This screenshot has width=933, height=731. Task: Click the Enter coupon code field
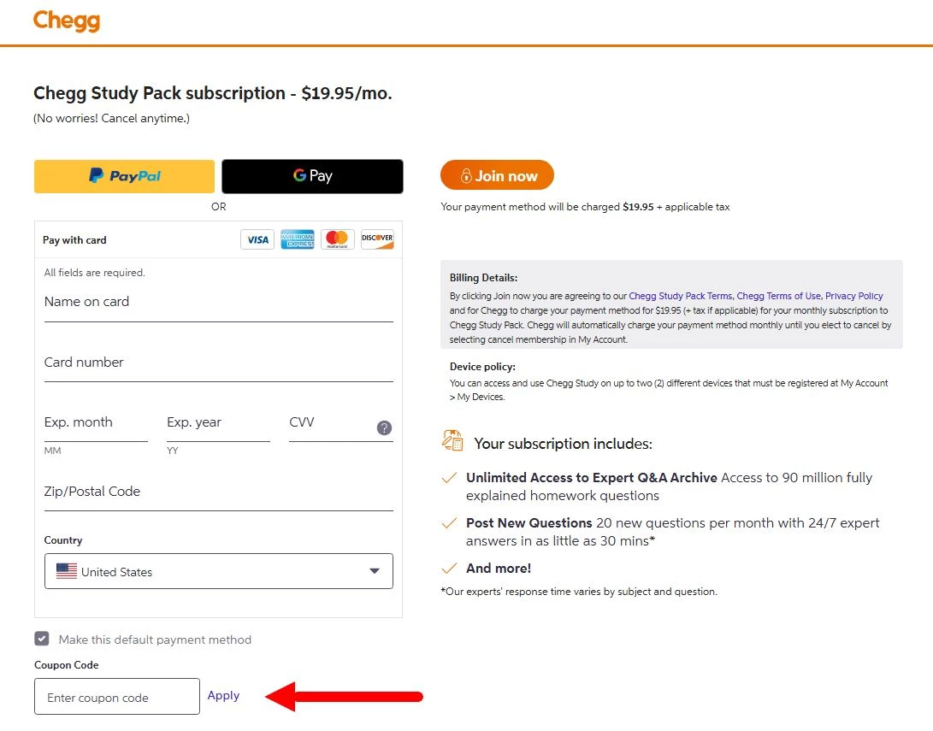pyautogui.click(x=116, y=697)
